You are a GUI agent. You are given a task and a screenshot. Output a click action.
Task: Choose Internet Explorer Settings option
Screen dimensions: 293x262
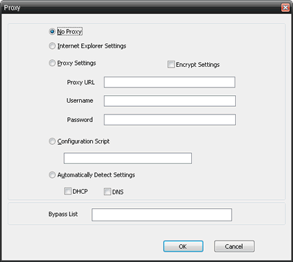point(52,46)
